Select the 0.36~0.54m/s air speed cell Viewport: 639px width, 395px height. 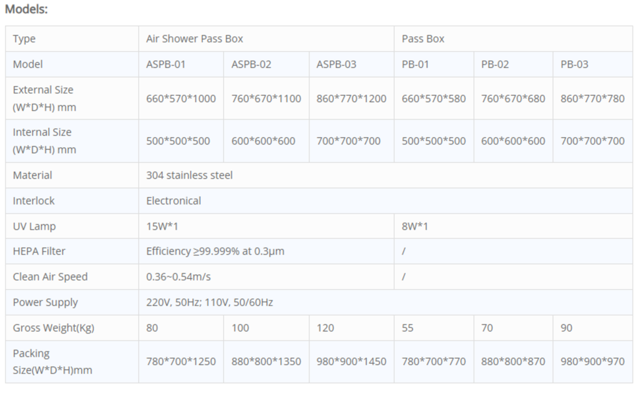(266, 277)
